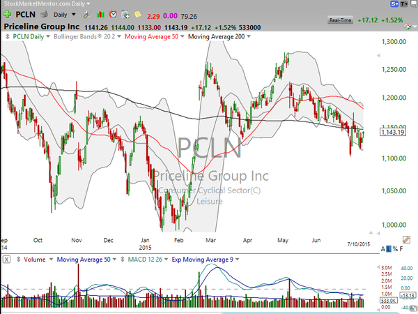418x314 pixels.
Task: Click the horizontal scrollbar below the volume pane
Action: pos(311,313)
